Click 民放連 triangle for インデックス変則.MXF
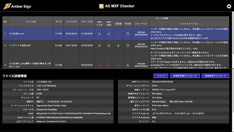The height and width of the screenshot is (132, 234). pyautogui.click(x=118, y=45)
